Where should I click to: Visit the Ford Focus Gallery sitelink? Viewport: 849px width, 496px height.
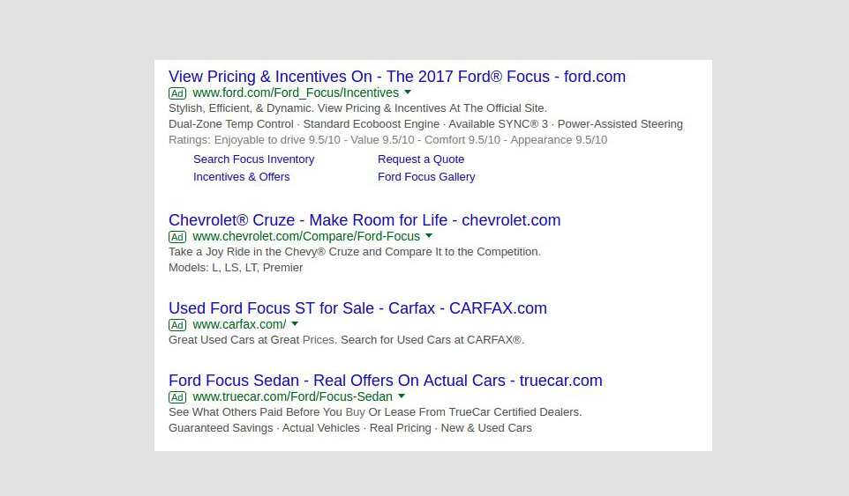426,177
